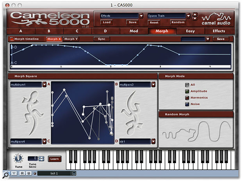Switch to the D voice tab
This screenshot has height=181, width=242.
(105, 31)
